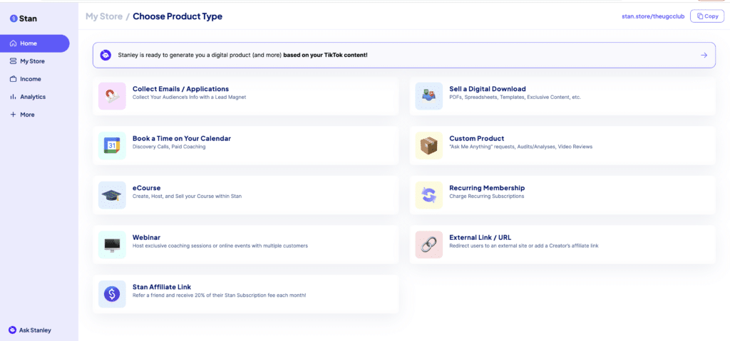Click the calendar 31 icon
730x341 pixels.
[112, 146]
